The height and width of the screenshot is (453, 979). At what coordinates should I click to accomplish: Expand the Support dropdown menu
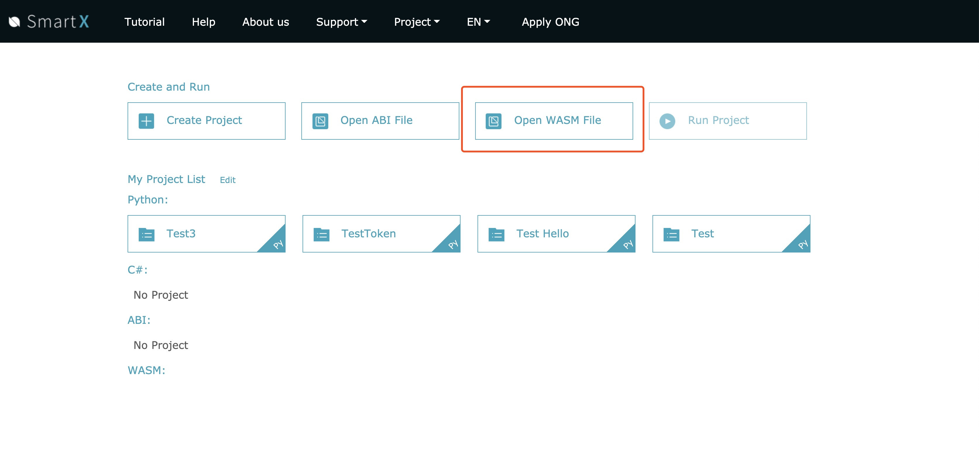(341, 22)
